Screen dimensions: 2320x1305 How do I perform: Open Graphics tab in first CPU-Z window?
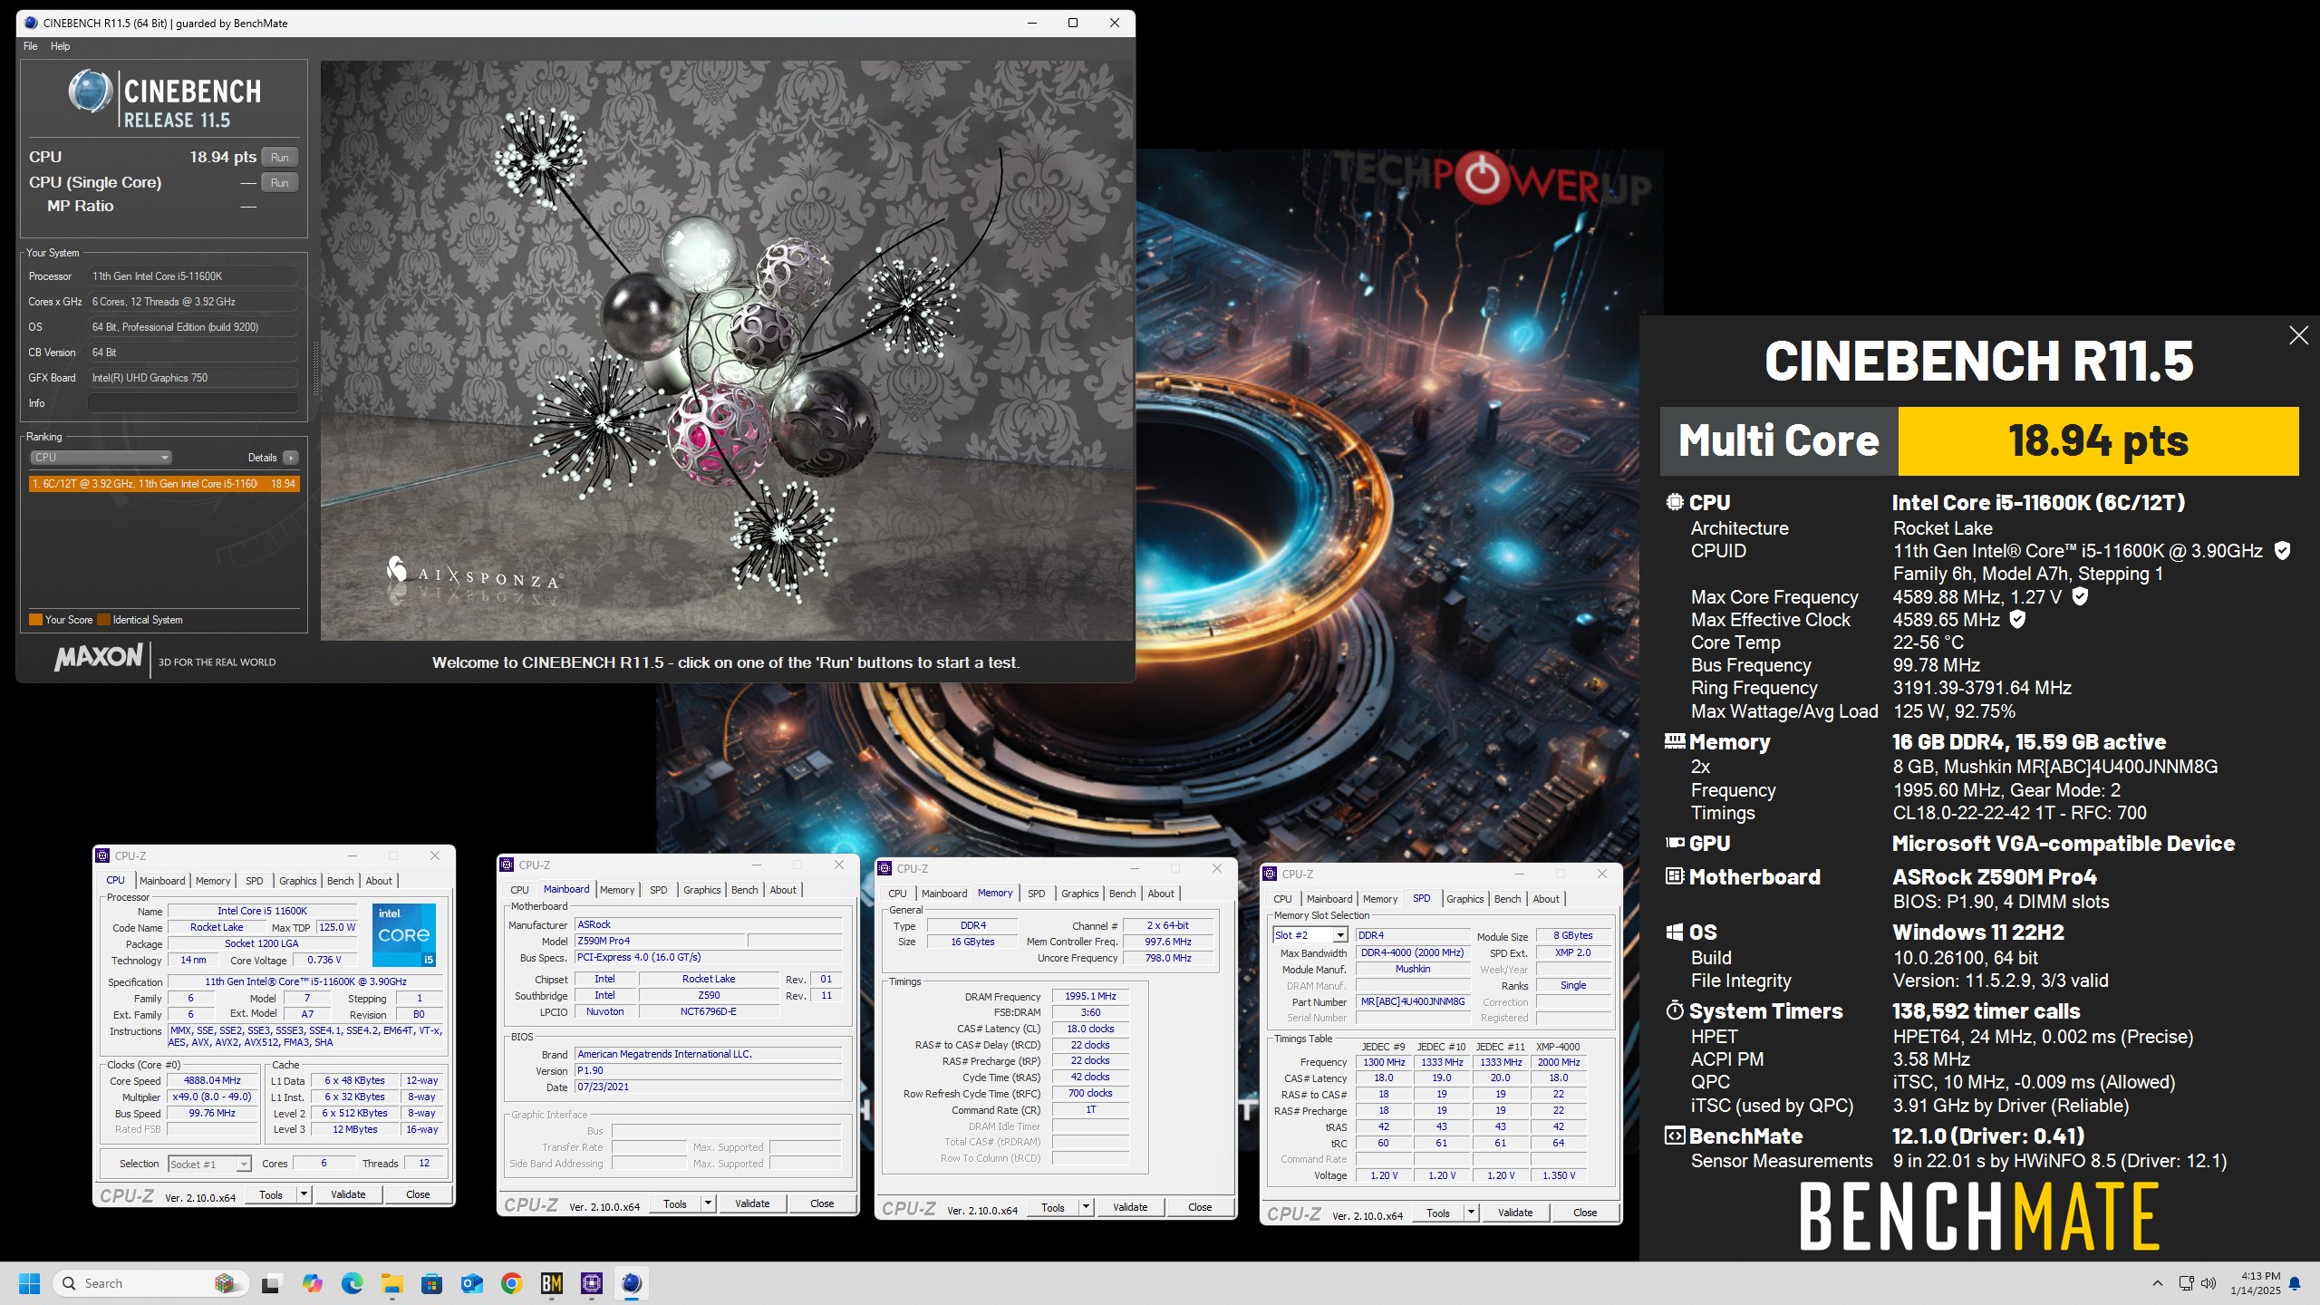pos(297,881)
